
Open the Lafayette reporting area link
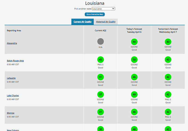tap(11, 78)
